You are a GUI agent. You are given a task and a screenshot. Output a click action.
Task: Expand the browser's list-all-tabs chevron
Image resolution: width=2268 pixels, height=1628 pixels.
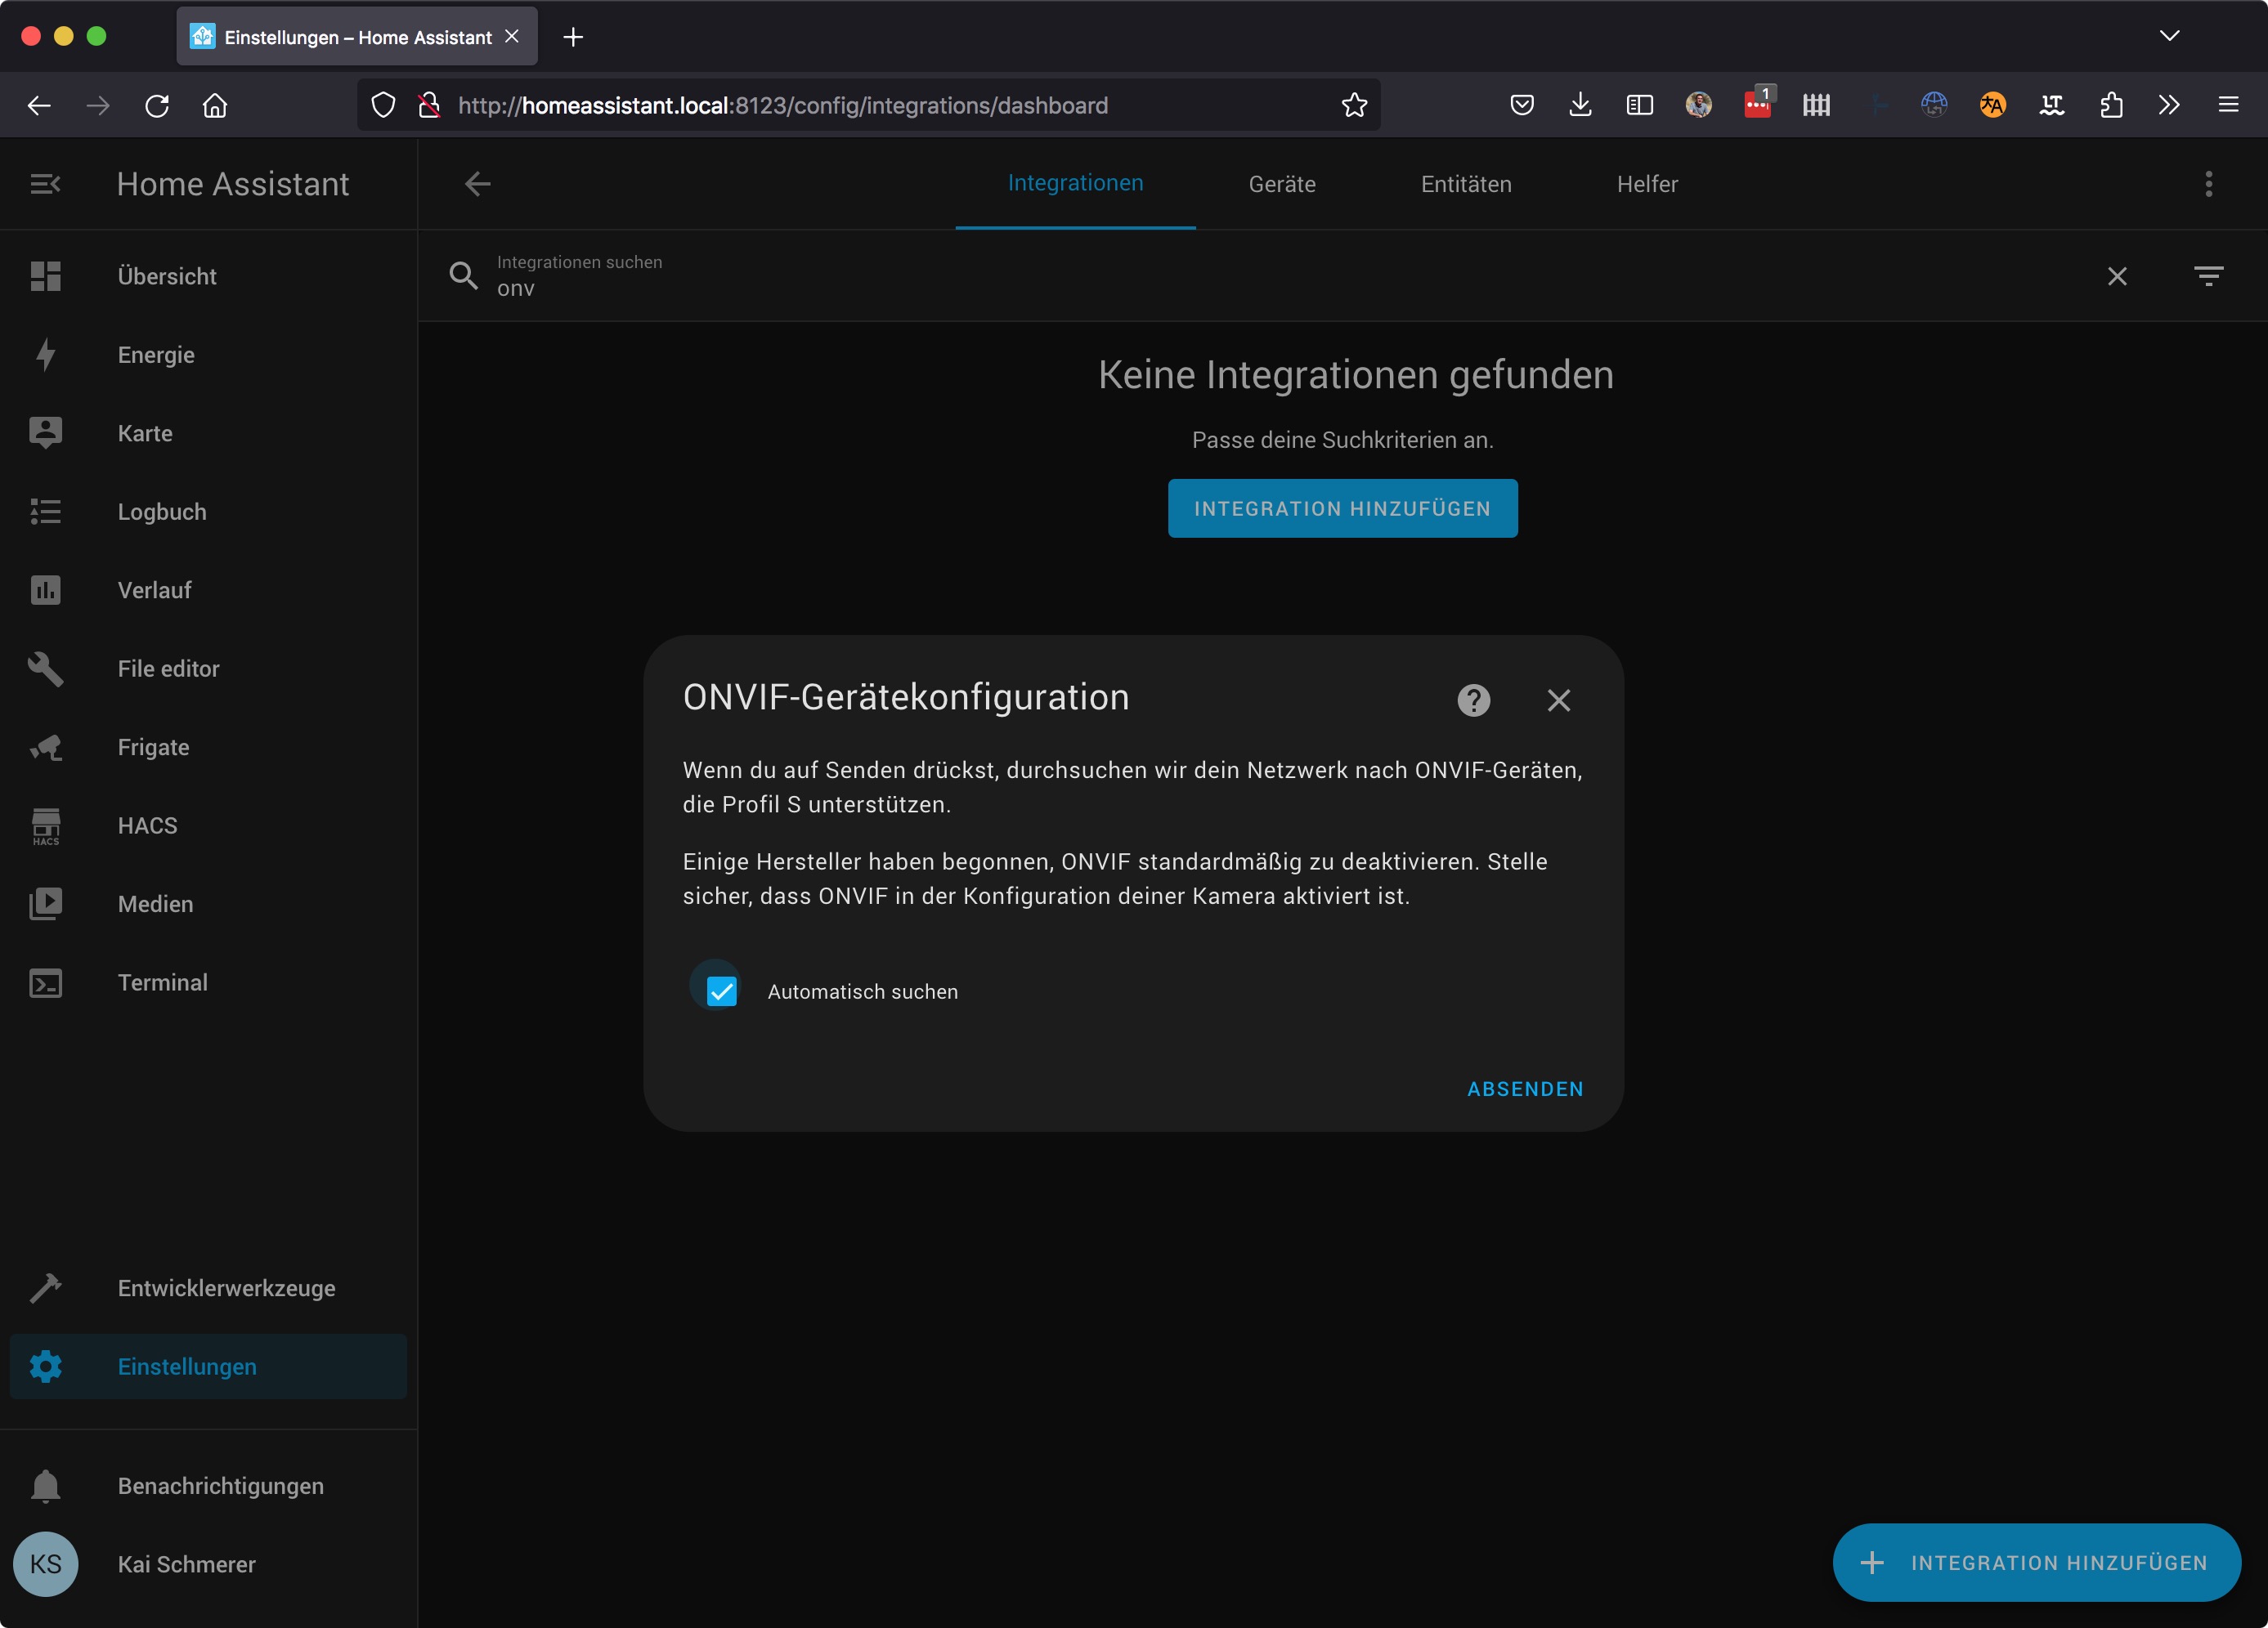pyautogui.click(x=2168, y=36)
